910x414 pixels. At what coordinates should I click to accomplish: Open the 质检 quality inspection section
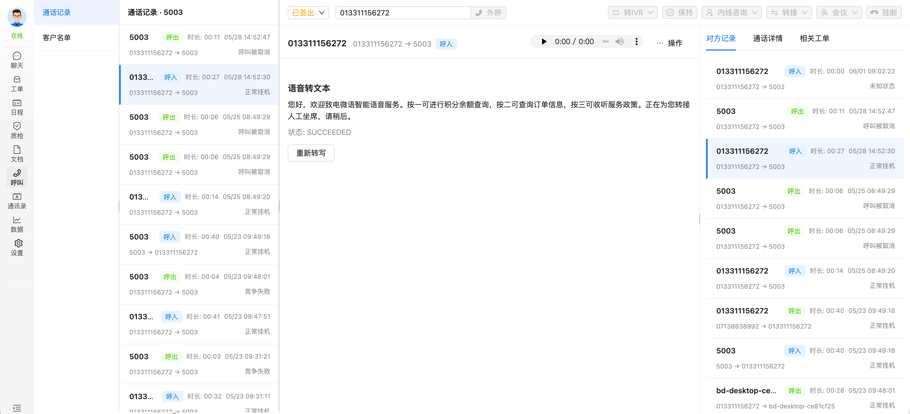17,130
